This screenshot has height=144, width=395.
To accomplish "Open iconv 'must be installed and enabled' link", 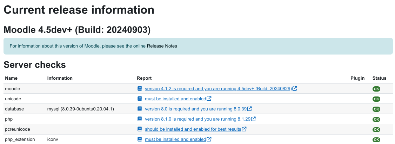I will (175, 139).
